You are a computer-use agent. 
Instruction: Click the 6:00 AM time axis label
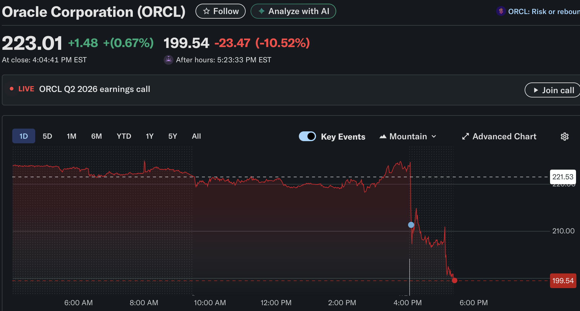click(x=79, y=303)
